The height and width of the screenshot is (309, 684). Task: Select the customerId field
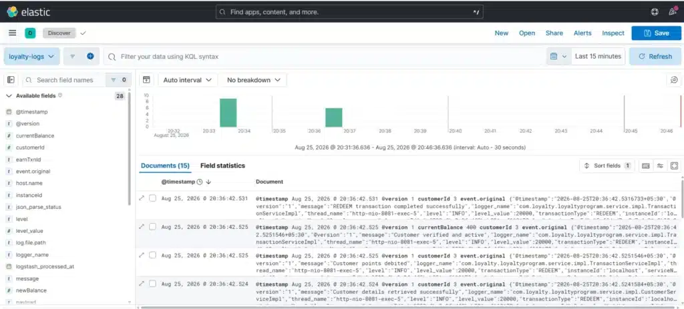click(30, 147)
